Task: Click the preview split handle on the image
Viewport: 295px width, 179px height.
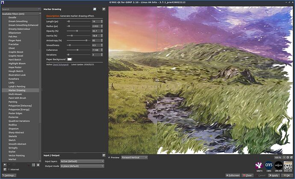Action: pos(157,80)
